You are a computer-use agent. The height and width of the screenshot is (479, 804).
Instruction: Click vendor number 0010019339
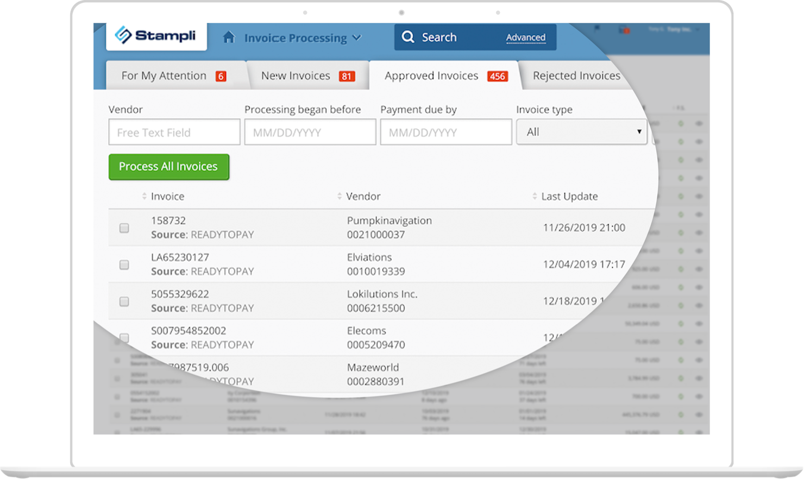376,272
